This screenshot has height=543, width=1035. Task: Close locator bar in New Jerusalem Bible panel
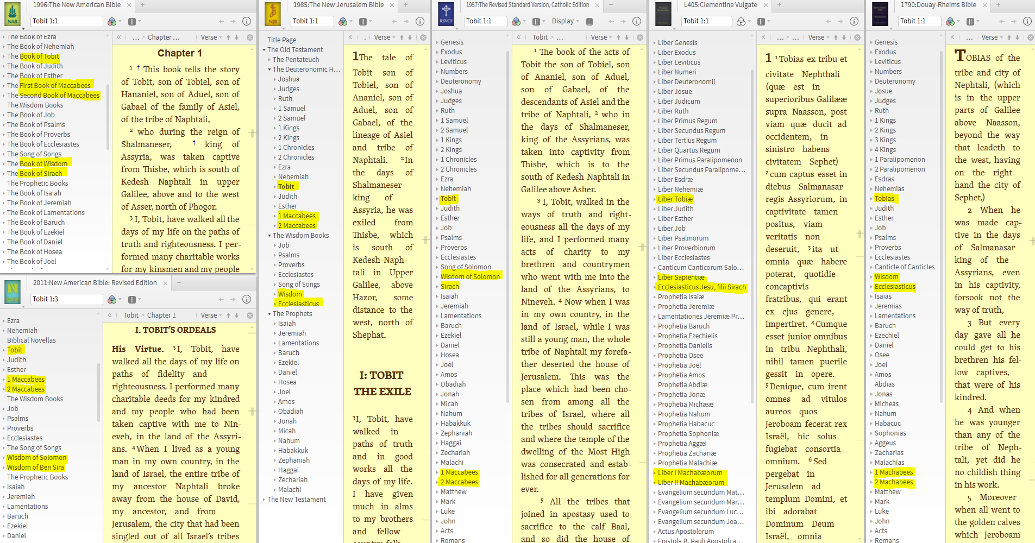[x=423, y=37]
